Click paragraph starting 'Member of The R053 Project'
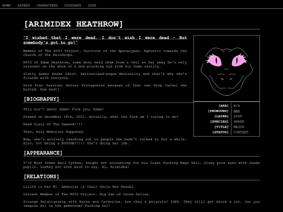The width and height of the screenshot is (283, 212). (x=105, y=53)
